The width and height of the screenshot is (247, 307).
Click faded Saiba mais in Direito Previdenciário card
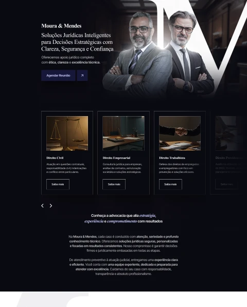point(227,184)
